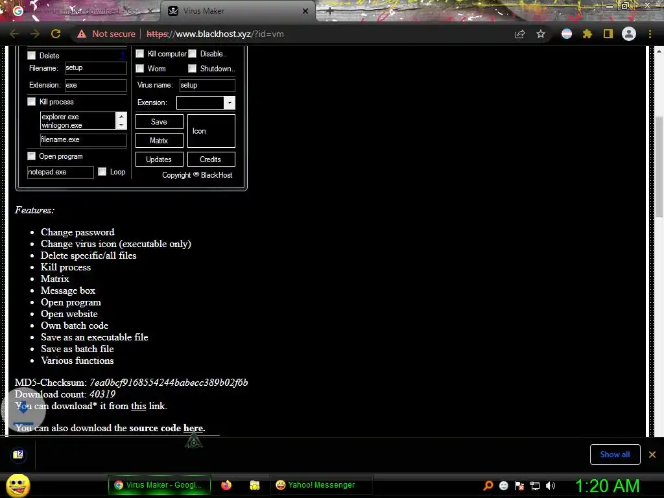Screen dimensions: 664x498
Task: Open the smiley Start button
Action: [18, 485]
